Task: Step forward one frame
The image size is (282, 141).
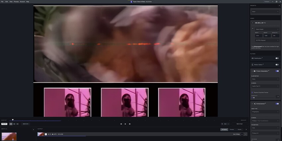Action: click(130, 124)
